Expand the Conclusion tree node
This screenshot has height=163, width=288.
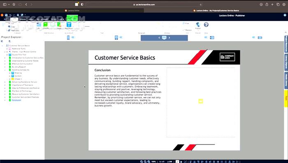pyautogui.click(x=5, y=100)
